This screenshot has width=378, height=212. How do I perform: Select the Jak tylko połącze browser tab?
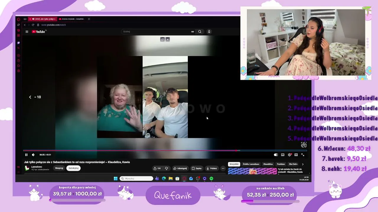point(43,19)
